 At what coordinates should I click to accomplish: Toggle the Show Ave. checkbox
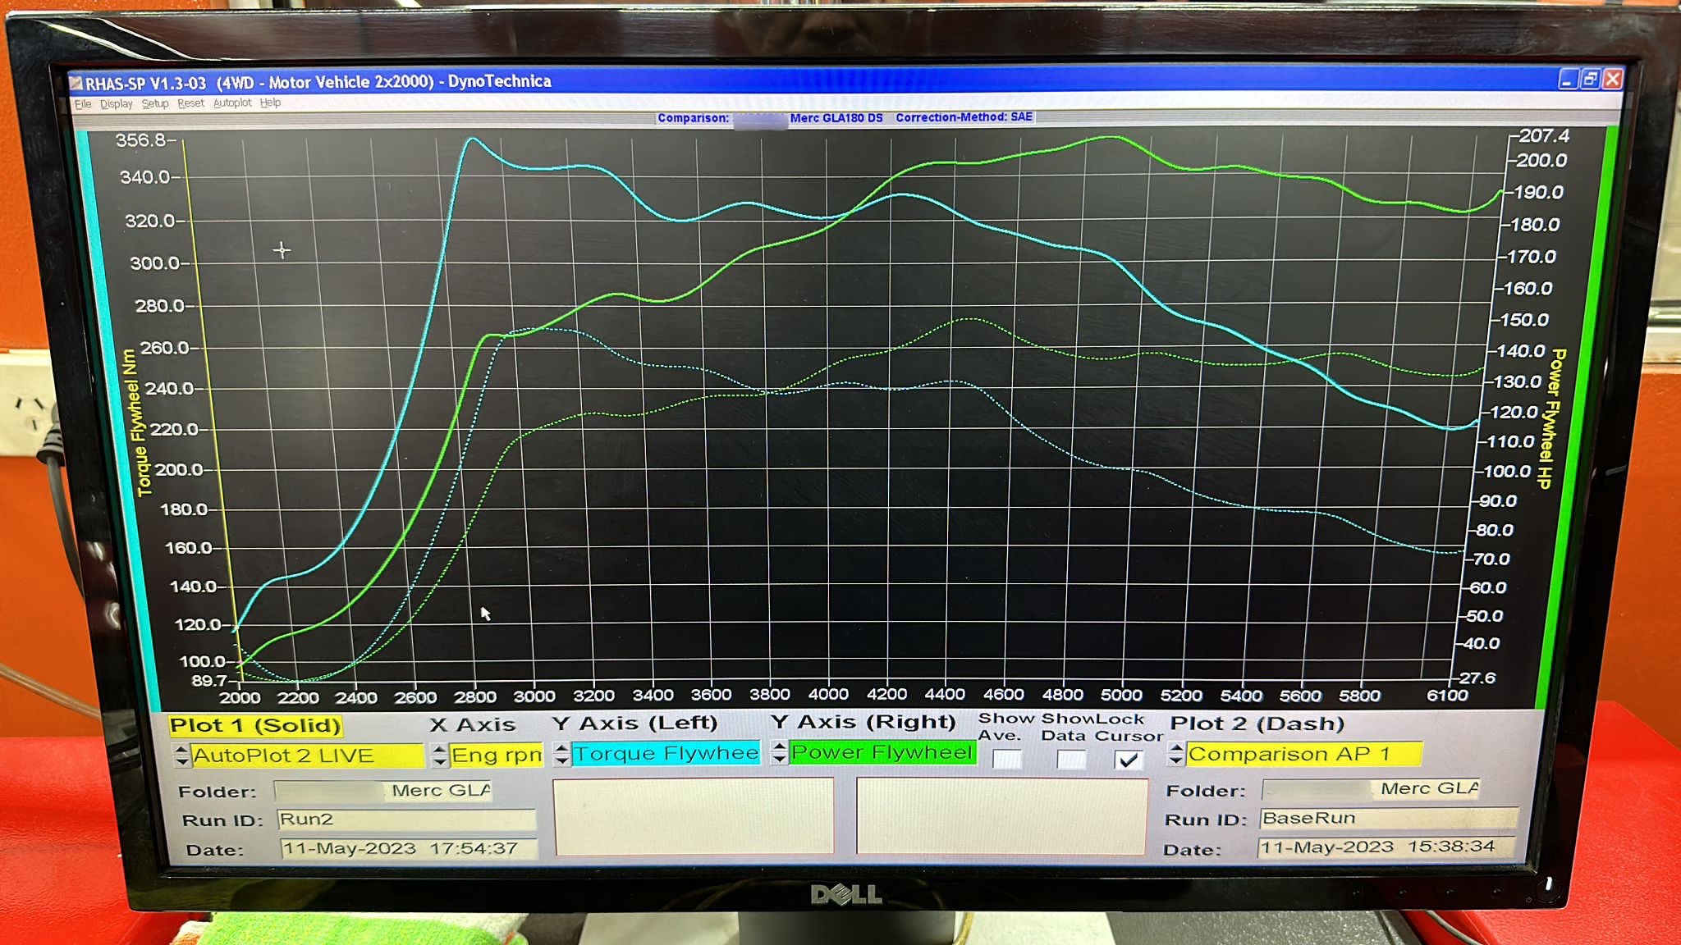(1007, 759)
